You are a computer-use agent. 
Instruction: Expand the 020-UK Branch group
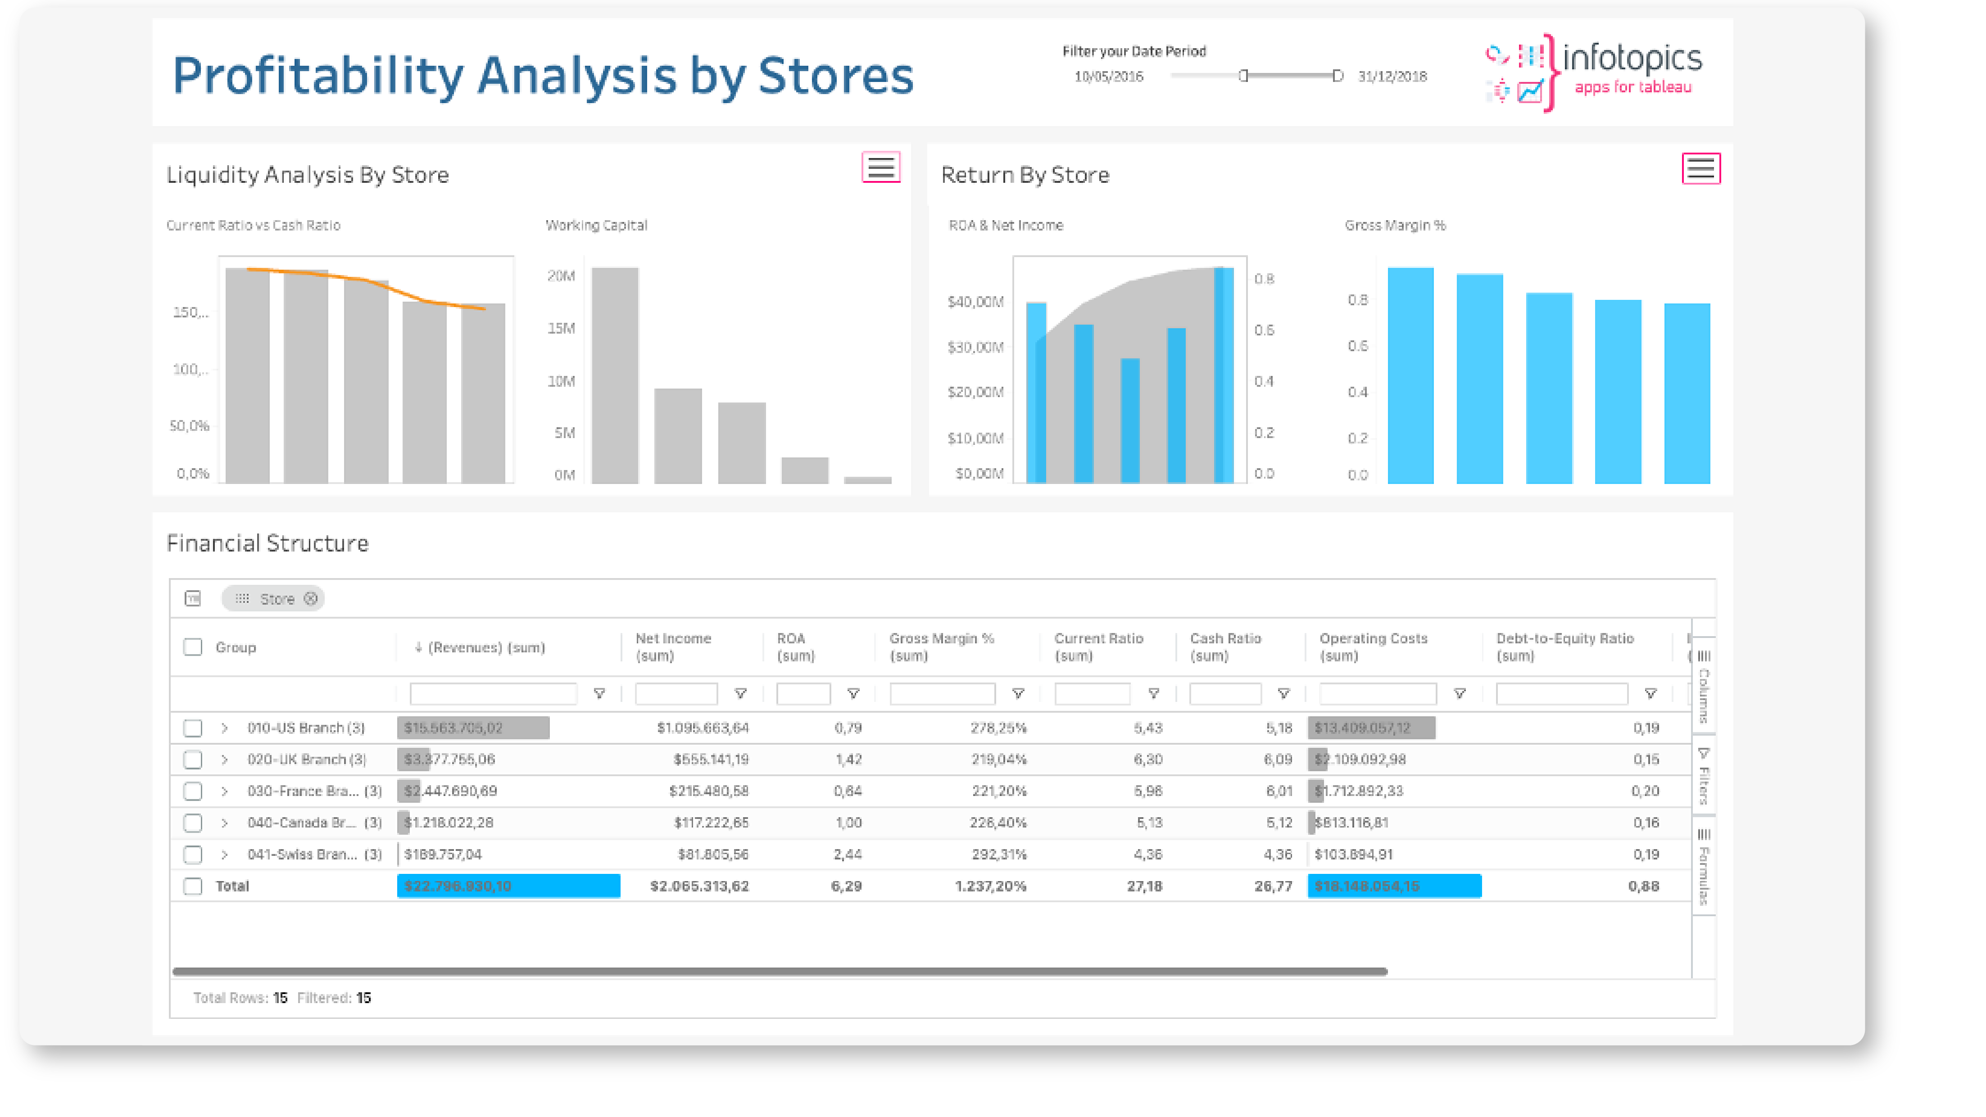point(224,760)
